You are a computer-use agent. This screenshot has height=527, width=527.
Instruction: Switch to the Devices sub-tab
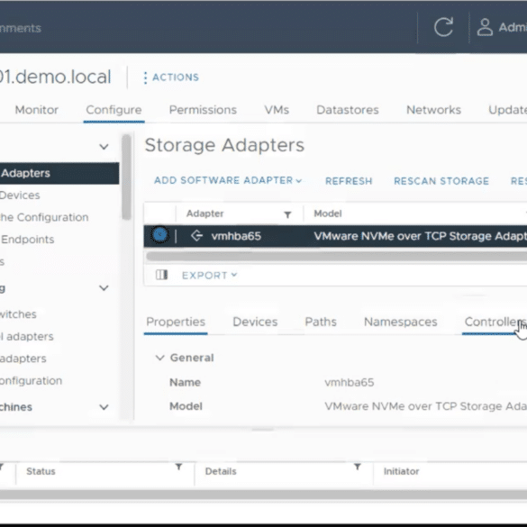click(x=255, y=322)
